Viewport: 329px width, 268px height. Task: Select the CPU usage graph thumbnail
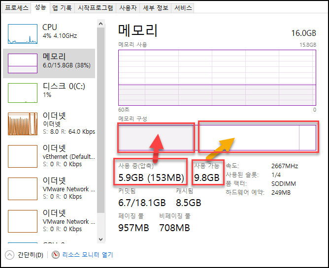(23, 34)
